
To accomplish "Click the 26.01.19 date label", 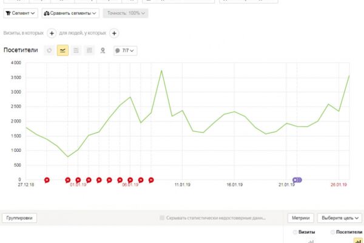I will [x=339, y=185].
